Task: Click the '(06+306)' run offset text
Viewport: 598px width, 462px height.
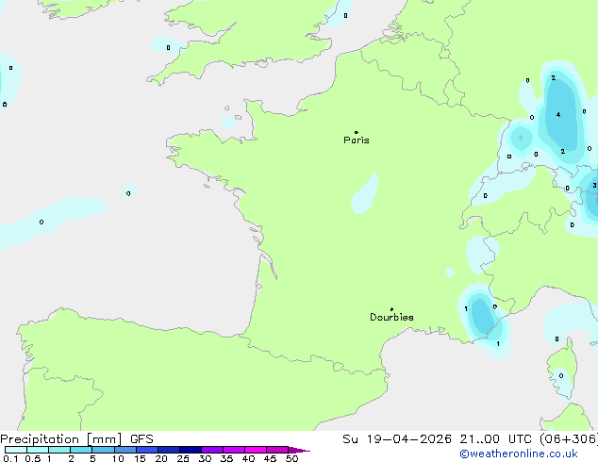Action: pos(569,439)
